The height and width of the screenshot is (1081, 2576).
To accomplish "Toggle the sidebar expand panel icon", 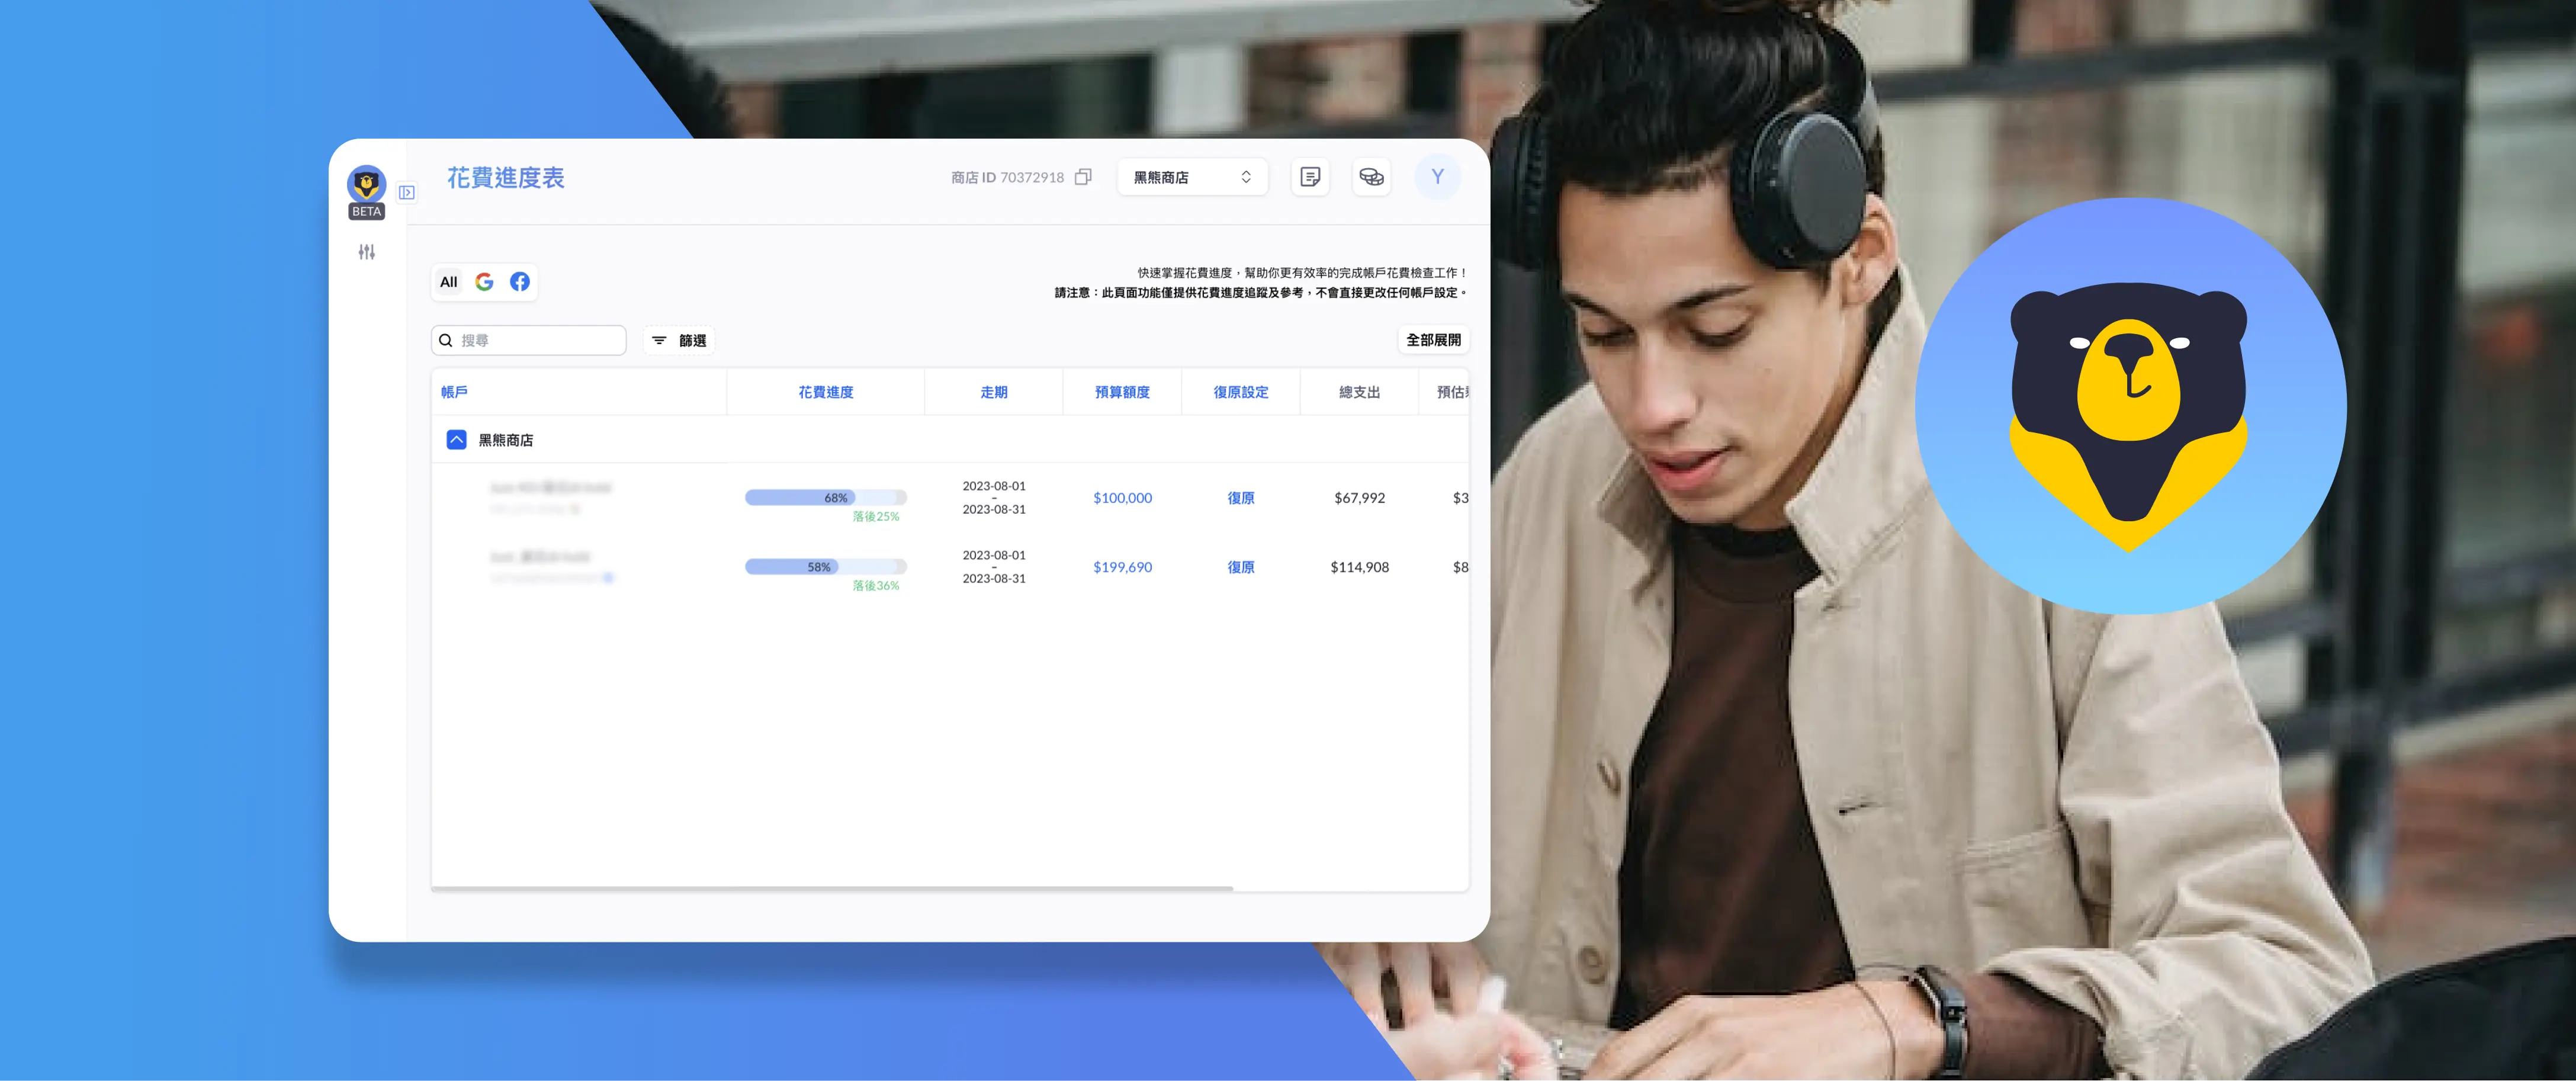I will (x=406, y=192).
